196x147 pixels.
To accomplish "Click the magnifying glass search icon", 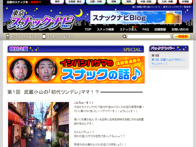I will click(x=125, y=36).
